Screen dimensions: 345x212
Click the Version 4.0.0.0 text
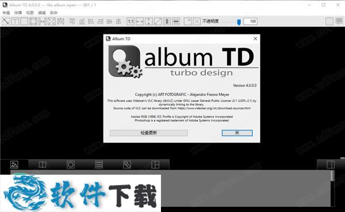coord(245,86)
